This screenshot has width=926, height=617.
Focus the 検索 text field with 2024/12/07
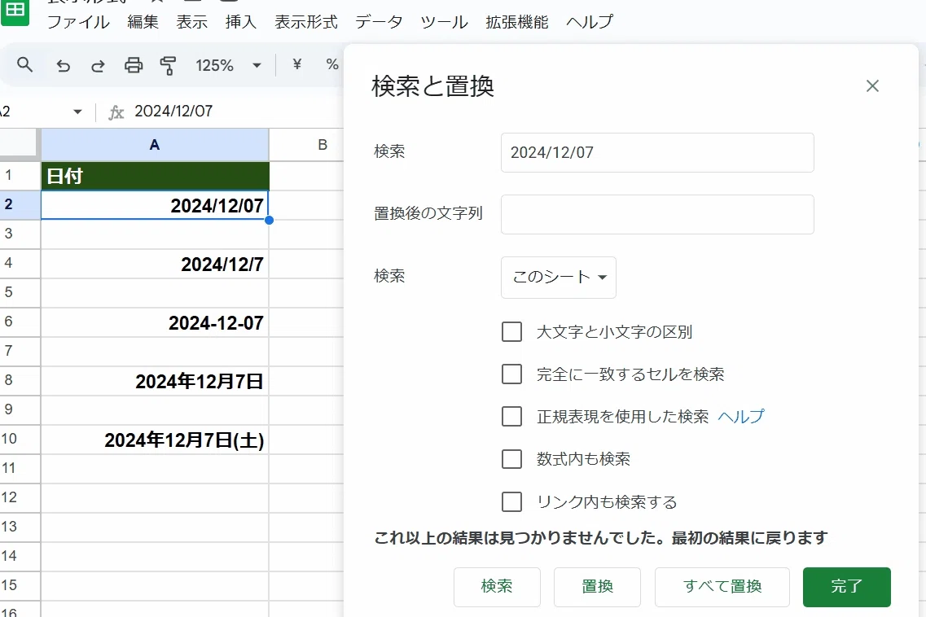tap(657, 152)
